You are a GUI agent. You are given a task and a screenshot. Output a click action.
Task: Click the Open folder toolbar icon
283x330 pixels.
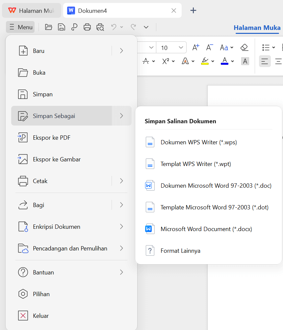pos(49,27)
